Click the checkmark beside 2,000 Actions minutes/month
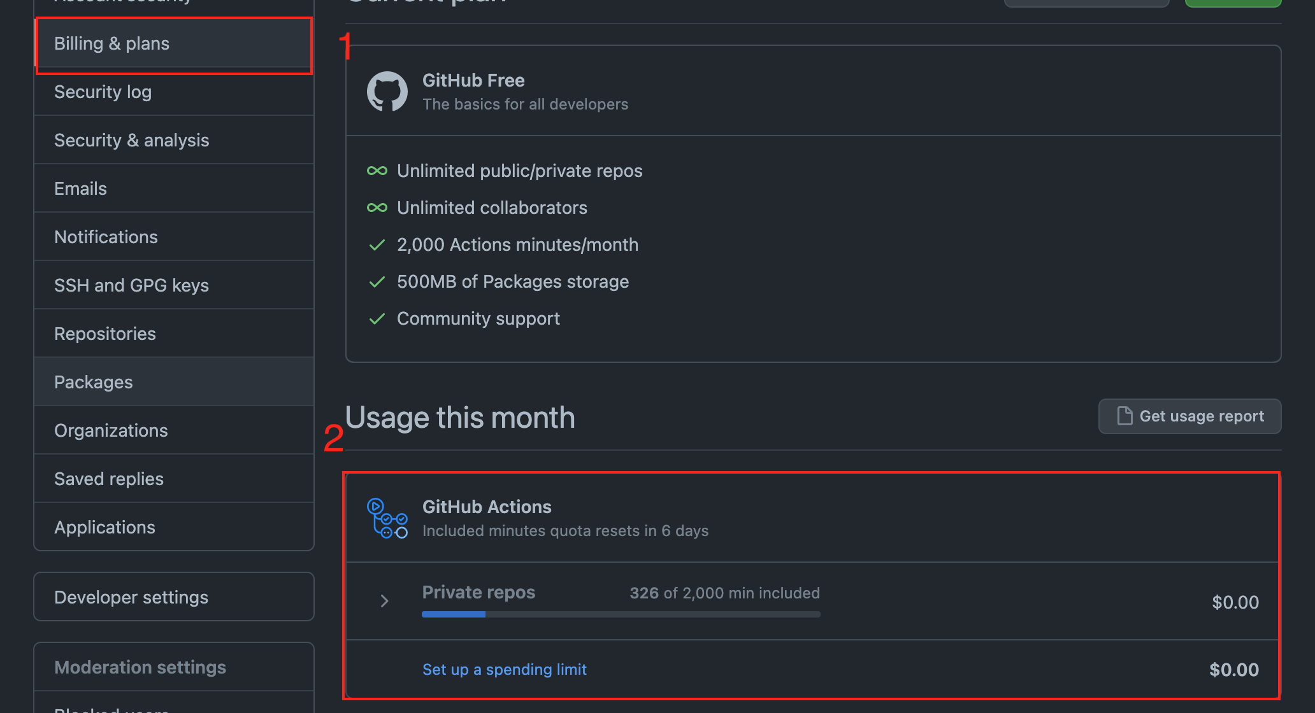The width and height of the screenshot is (1315, 713). coord(377,244)
